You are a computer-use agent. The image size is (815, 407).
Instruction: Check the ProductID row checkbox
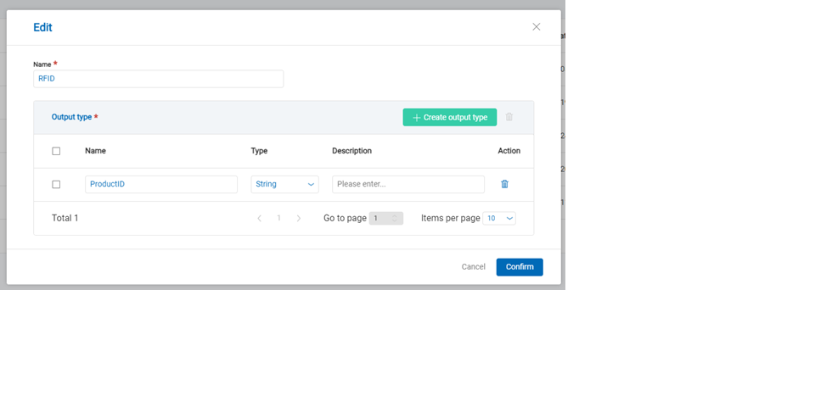(56, 184)
